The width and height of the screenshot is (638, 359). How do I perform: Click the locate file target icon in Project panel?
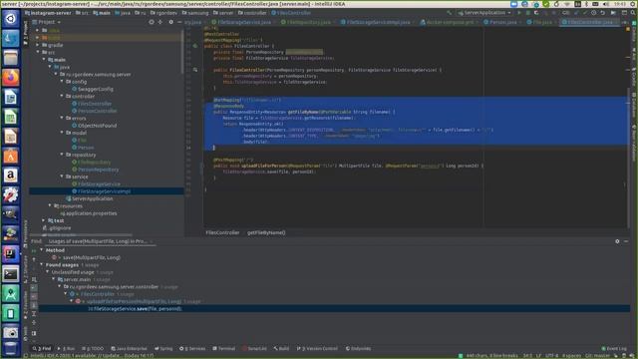[152, 22]
